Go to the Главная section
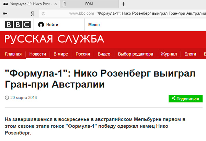 [13, 54]
